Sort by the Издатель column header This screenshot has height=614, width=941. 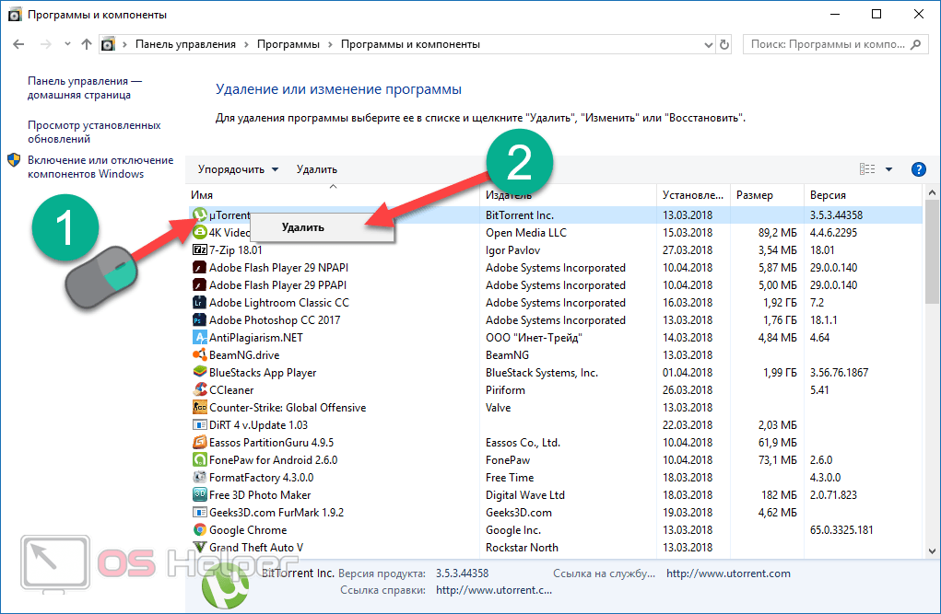click(569, 195)
